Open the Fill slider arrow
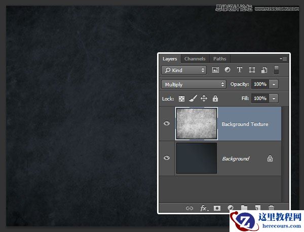Image resolution: width=304 pixels, height=232 pixels. [x=274, y=98]
